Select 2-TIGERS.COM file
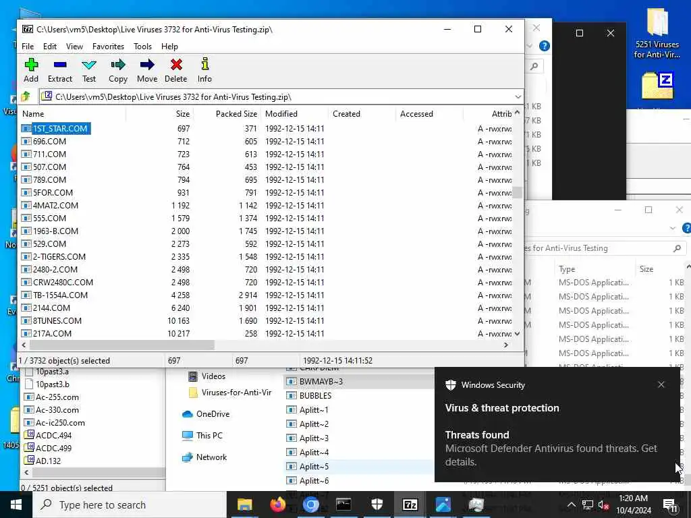691x518 pixels. click(267, 256)
